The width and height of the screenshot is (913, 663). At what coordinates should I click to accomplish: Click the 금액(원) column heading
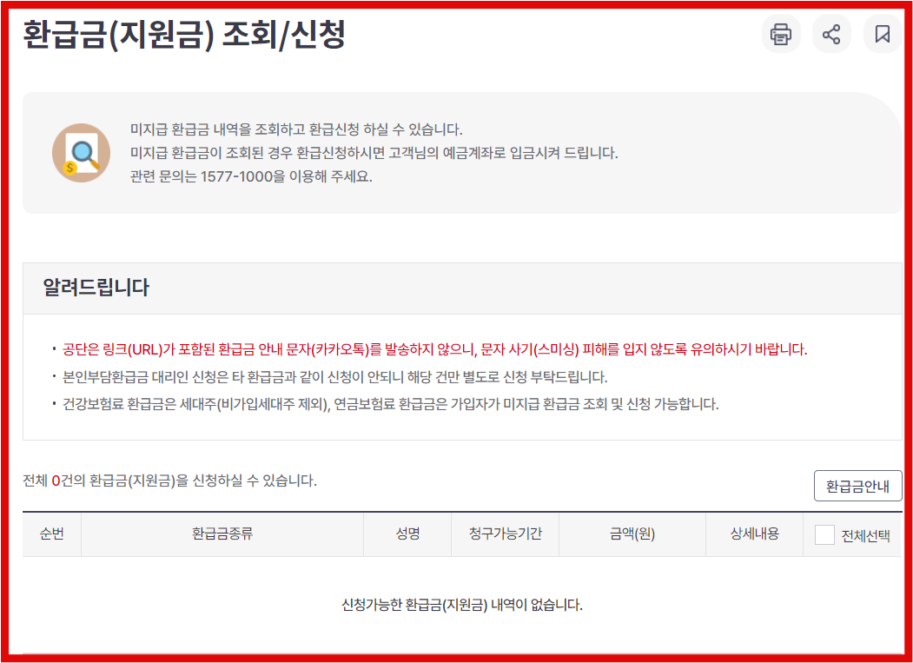(632, 534)
